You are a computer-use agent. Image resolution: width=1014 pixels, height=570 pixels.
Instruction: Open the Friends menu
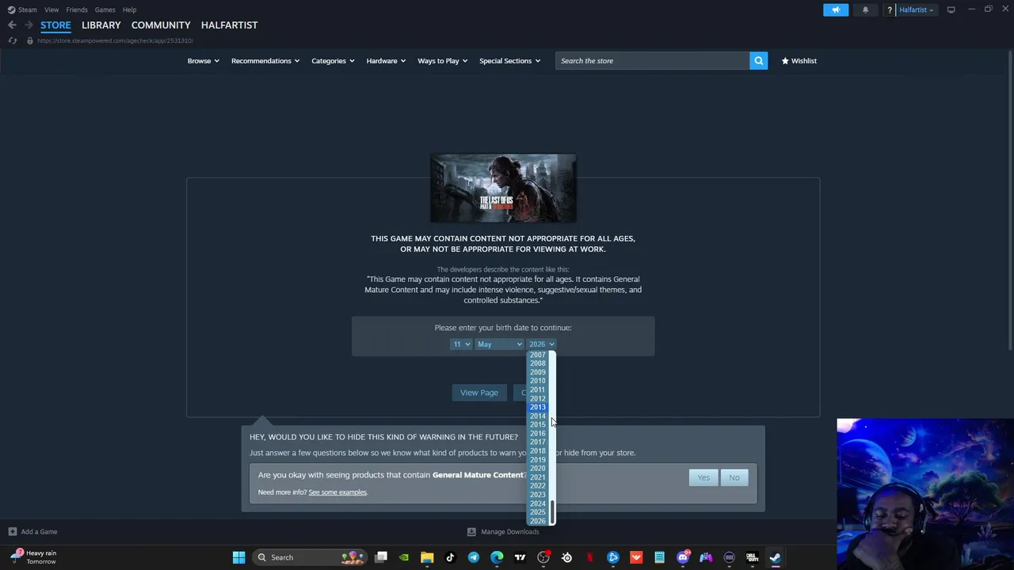click(77, 9)
